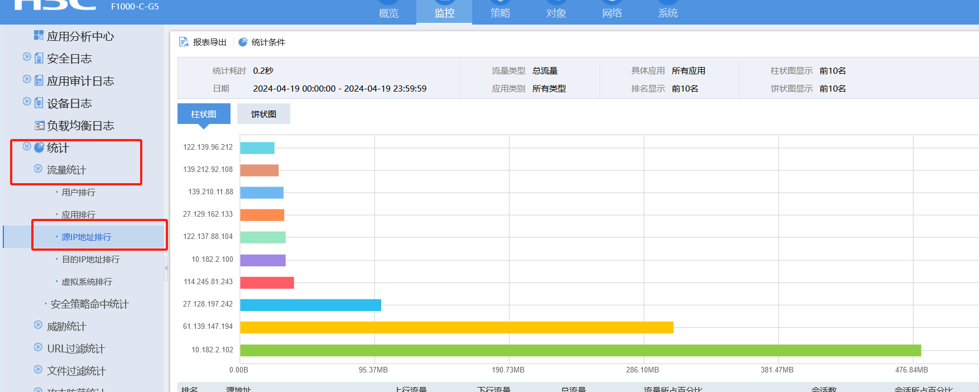Viewport: 979px width, 392px height.
Task: Click the 报表导出 export icon
Action: pyautogui.click(x=184, y=42)
